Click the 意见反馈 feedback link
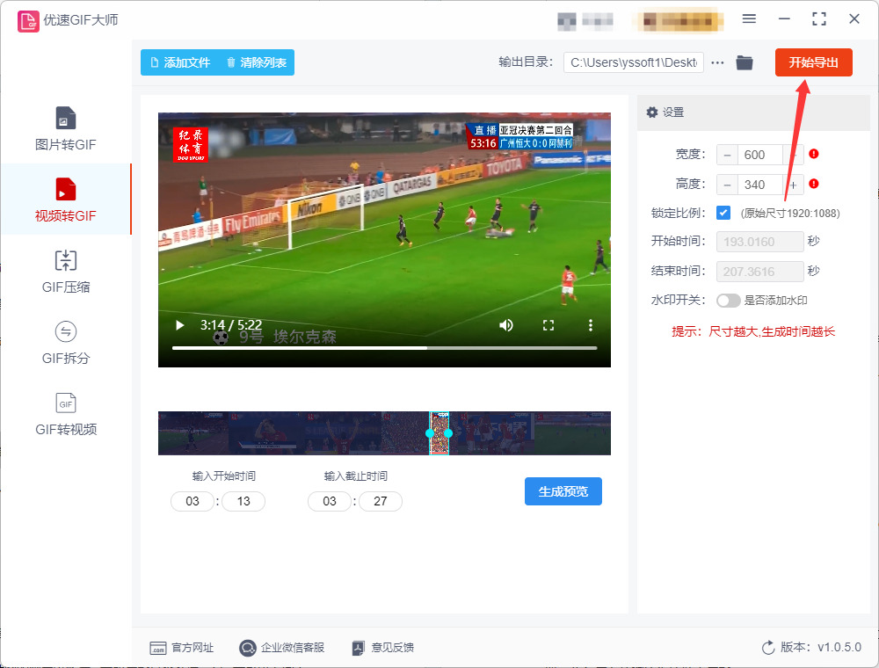Image resolution: width=879 pixels, height=668 pixels. (x=383, y=648)
